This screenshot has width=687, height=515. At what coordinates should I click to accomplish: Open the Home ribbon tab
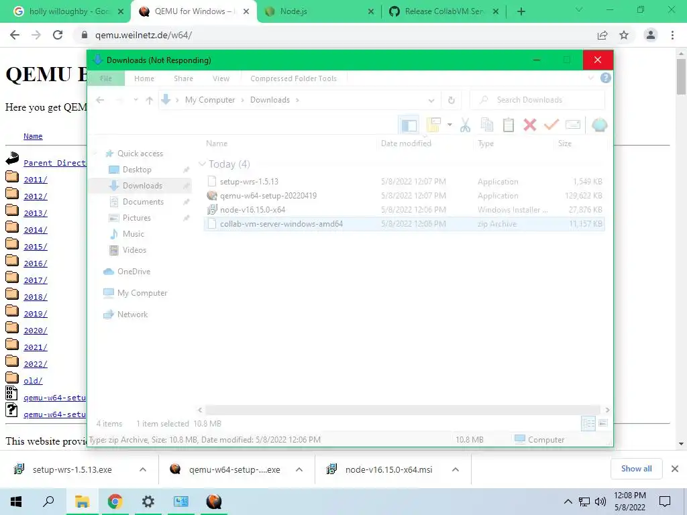[144, 78]
